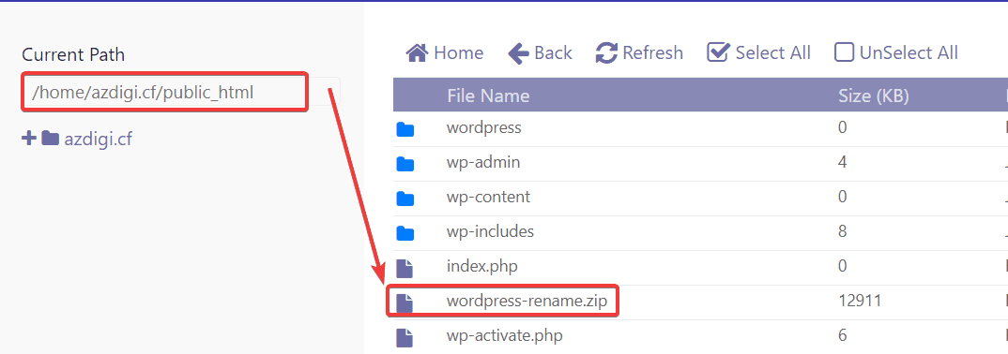This screenshot has width=1008, height=354.
Task: Sort by File Name column header
Action: (x=488, y=96)
